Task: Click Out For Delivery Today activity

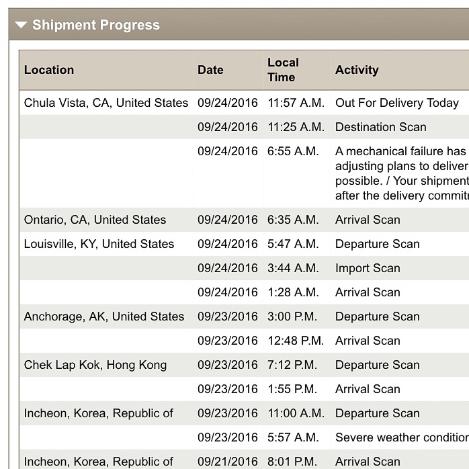Action: (397, 103)
